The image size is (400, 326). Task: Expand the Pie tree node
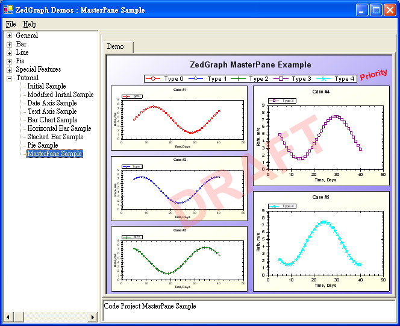[x=9, y=61]
